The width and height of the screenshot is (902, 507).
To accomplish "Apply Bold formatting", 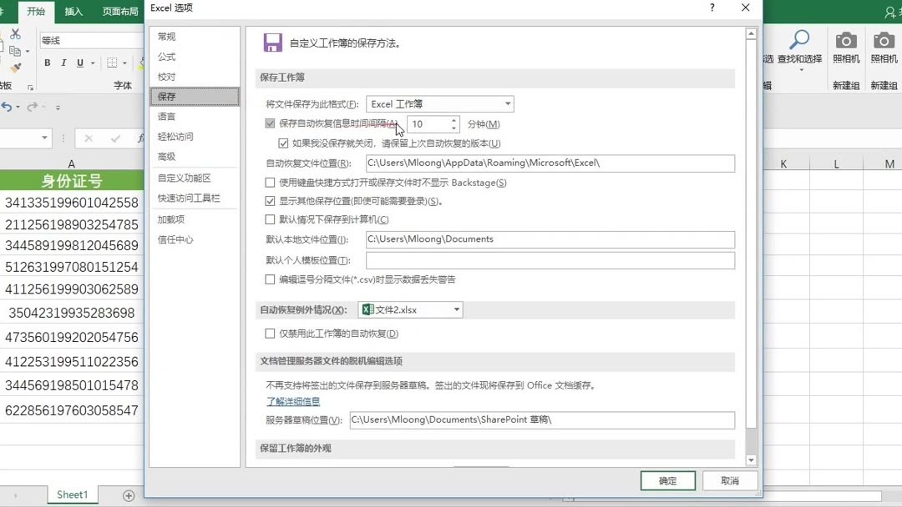I will [48, 62].
